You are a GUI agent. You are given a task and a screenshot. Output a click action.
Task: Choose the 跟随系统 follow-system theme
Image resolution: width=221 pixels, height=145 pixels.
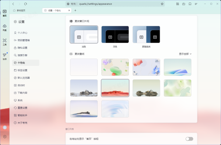(x=146, y=34)
